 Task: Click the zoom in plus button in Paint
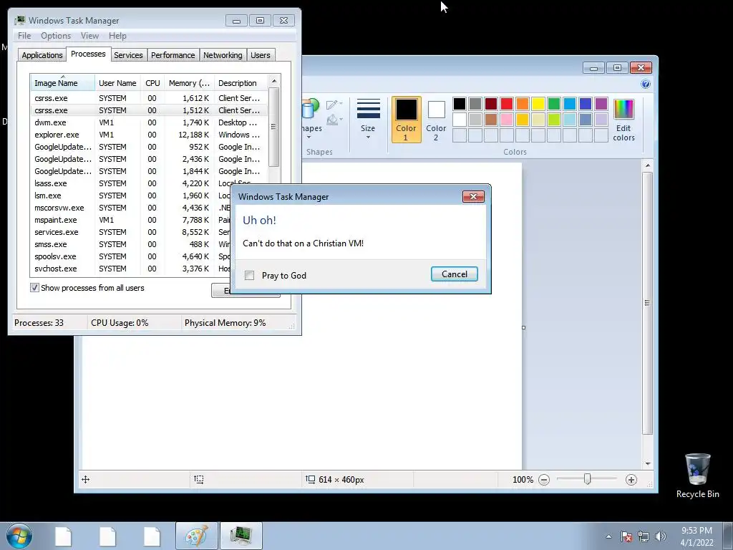pos(631,479)
